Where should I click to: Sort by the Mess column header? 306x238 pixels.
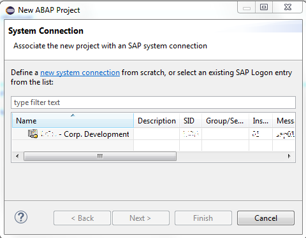click(284, 120)
